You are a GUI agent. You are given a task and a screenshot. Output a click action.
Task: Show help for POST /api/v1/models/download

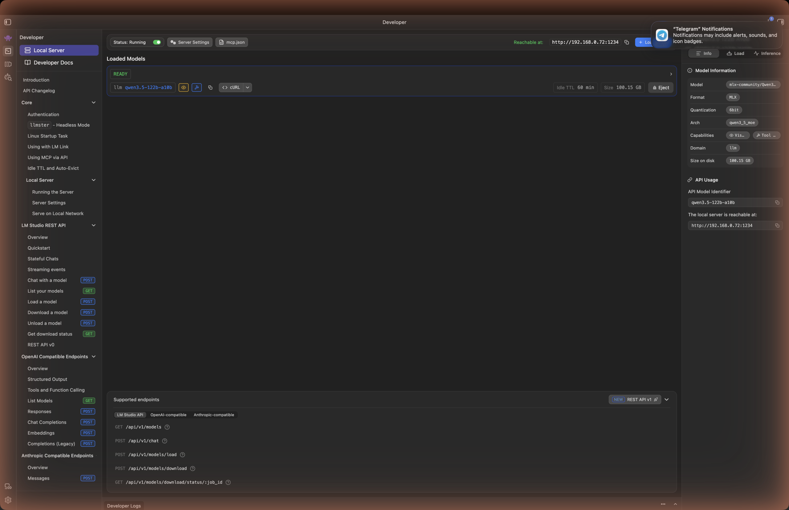click(193, 469)
